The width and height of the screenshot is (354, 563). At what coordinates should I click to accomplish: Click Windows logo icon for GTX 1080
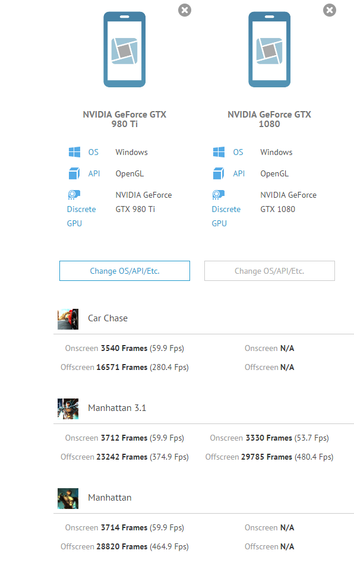(x=219, y=152)
